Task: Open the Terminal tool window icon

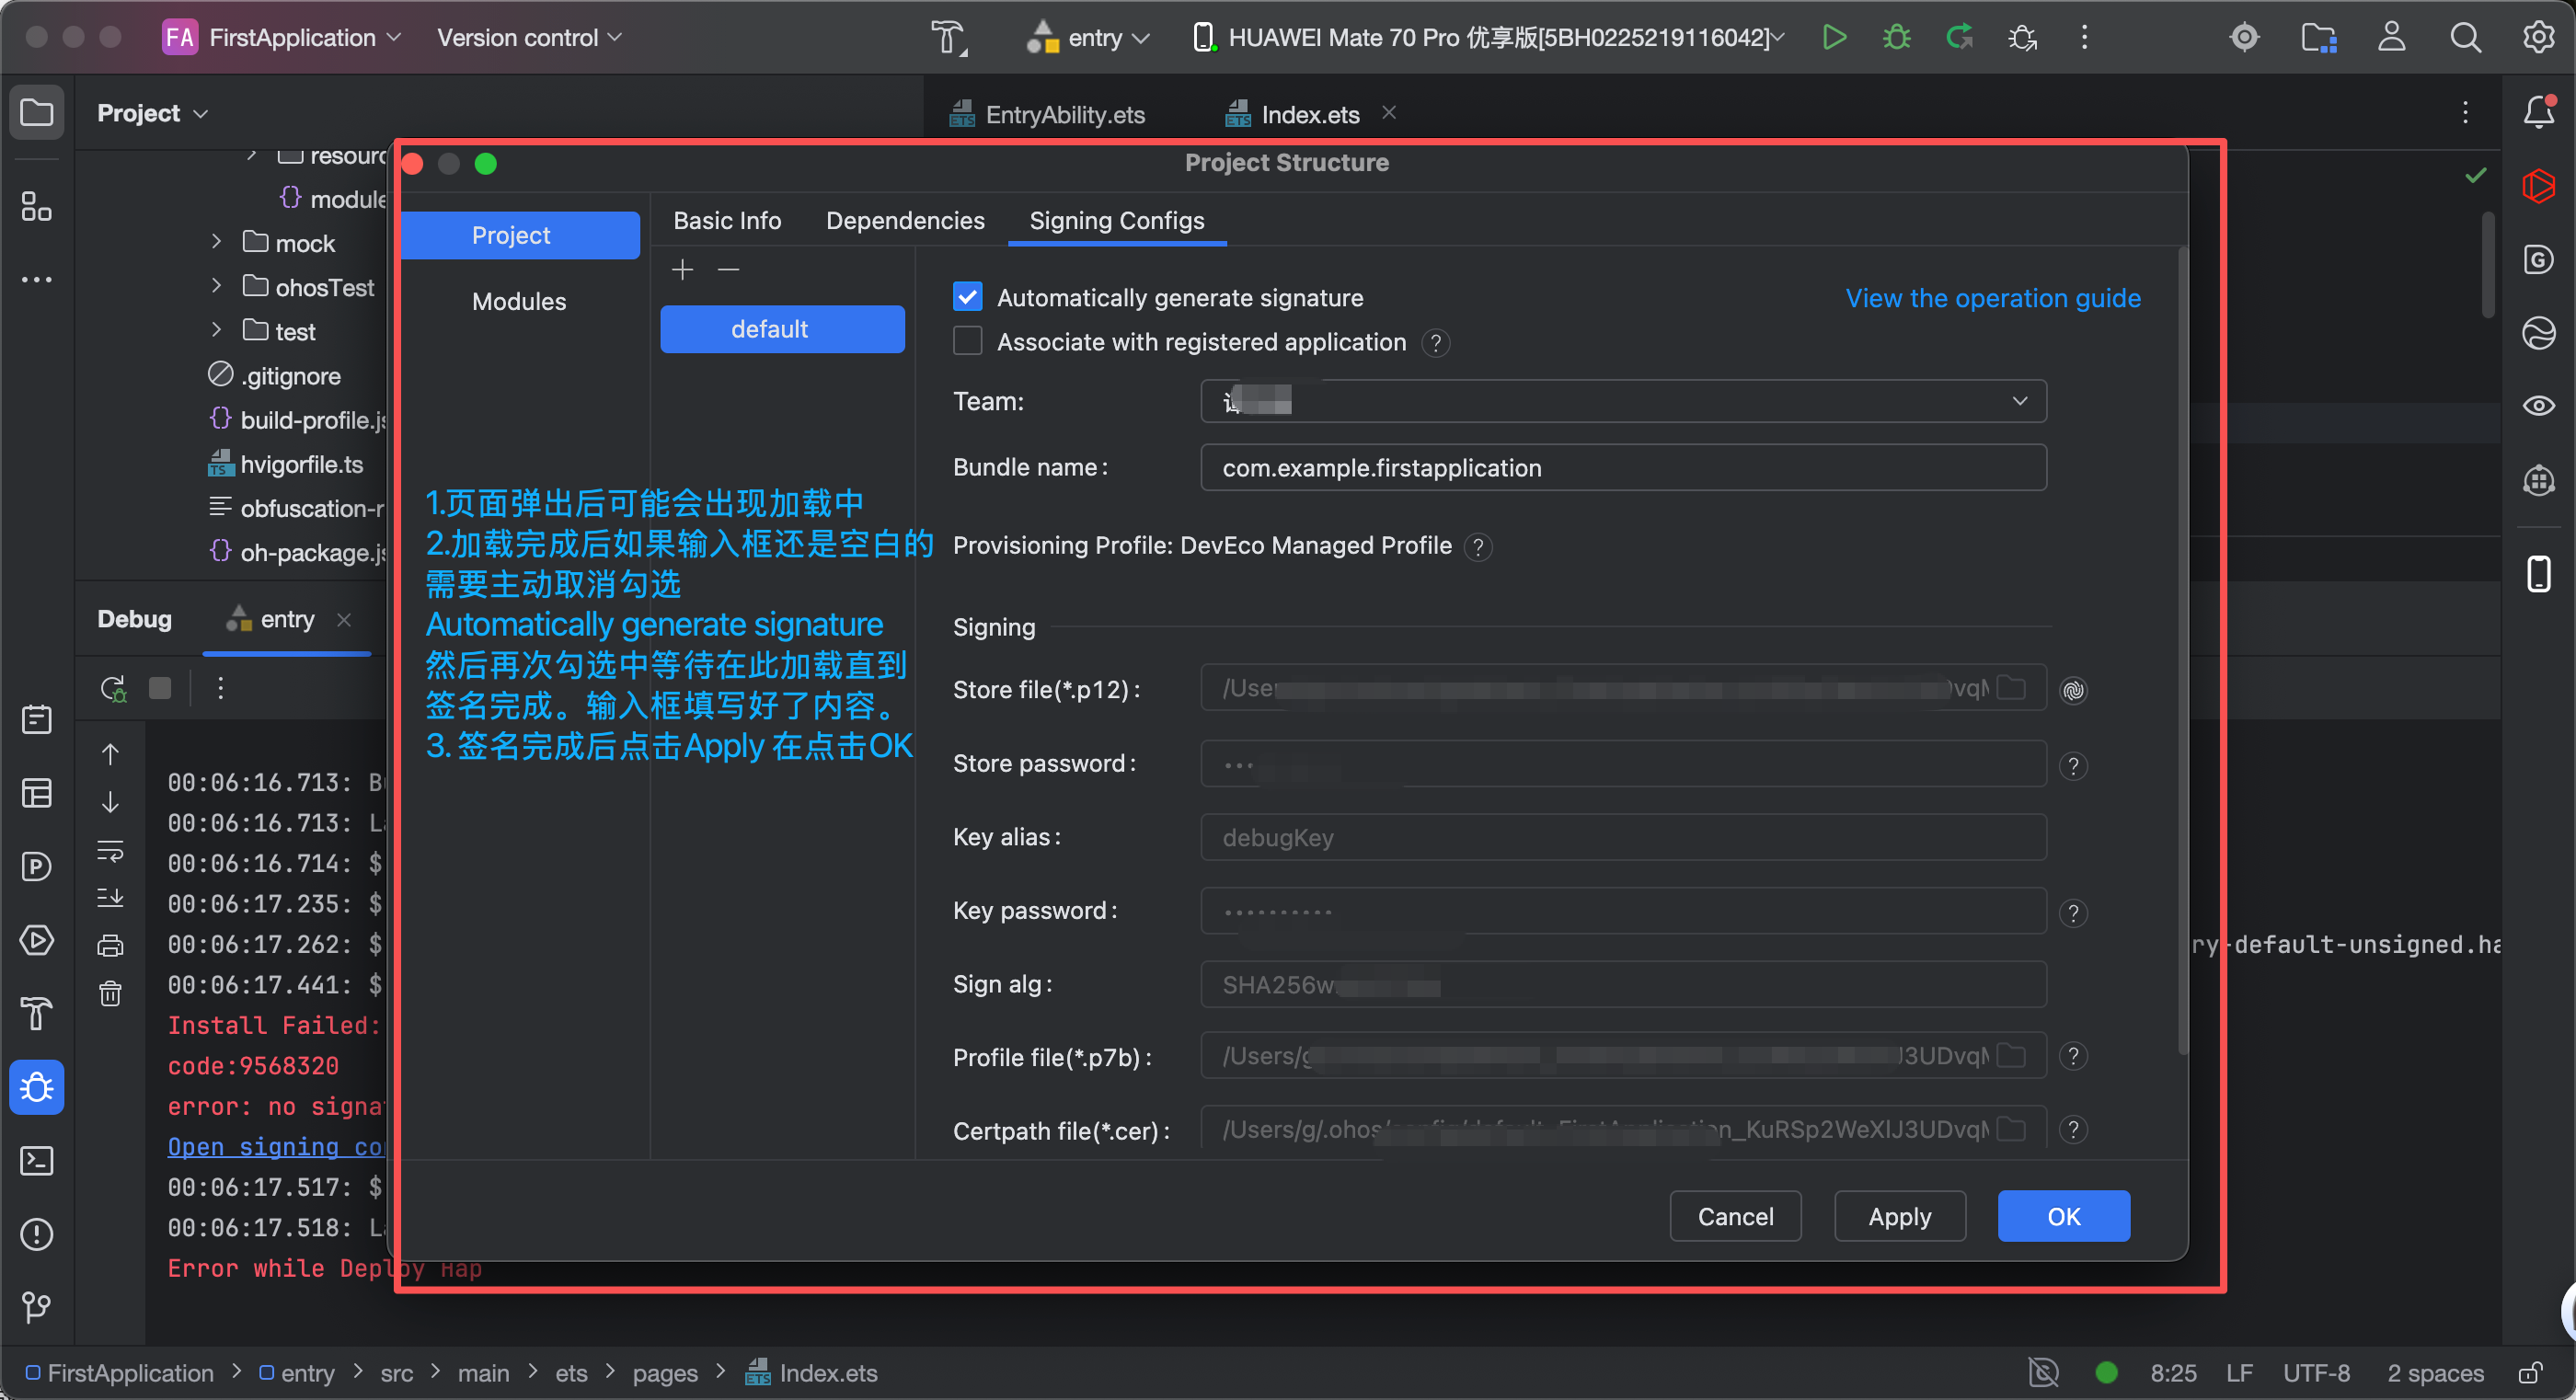Action: (37, 1160)
